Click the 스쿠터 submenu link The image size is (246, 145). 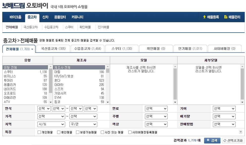pos(69,27)
